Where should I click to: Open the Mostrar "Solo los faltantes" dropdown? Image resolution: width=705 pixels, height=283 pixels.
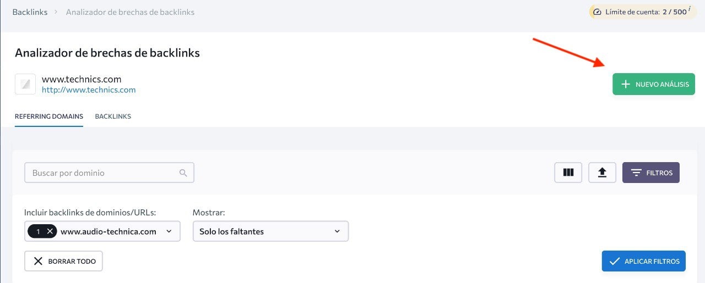coord(270,231)
